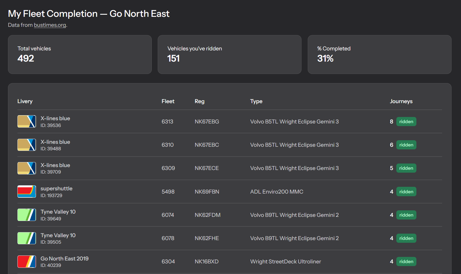This screenshot has height=274, width=461.
Task: Click the Livery column header
Action: [x=25, y=101]
